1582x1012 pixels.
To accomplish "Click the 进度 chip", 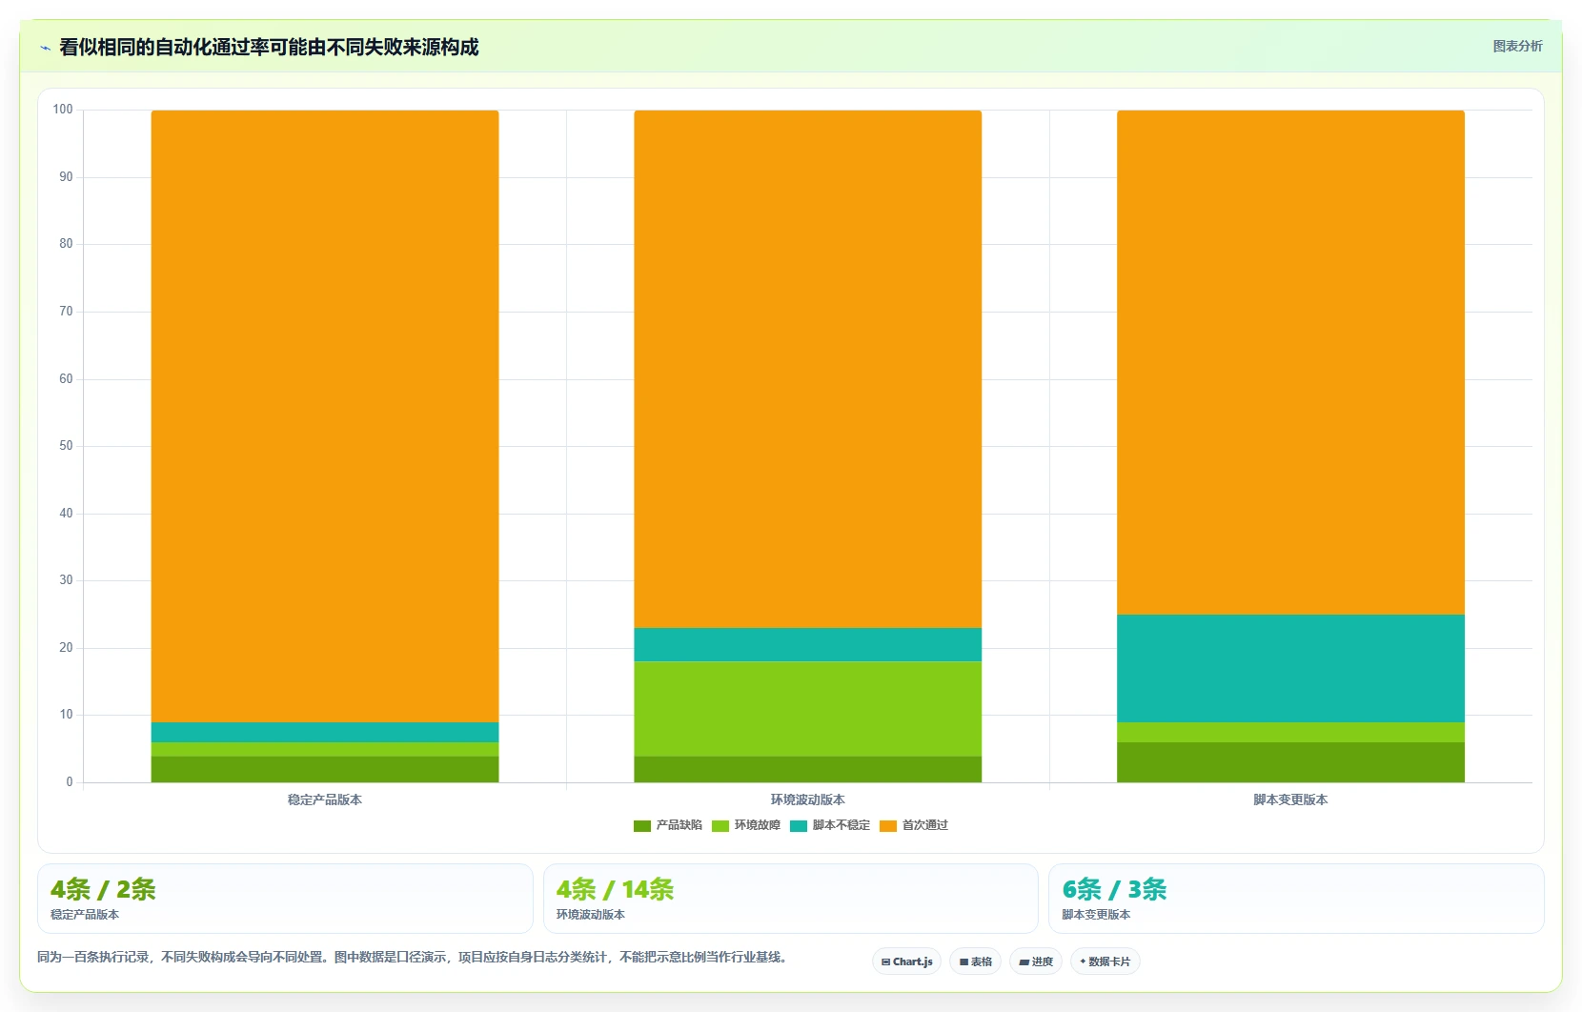I will [x=1036, y=961].
